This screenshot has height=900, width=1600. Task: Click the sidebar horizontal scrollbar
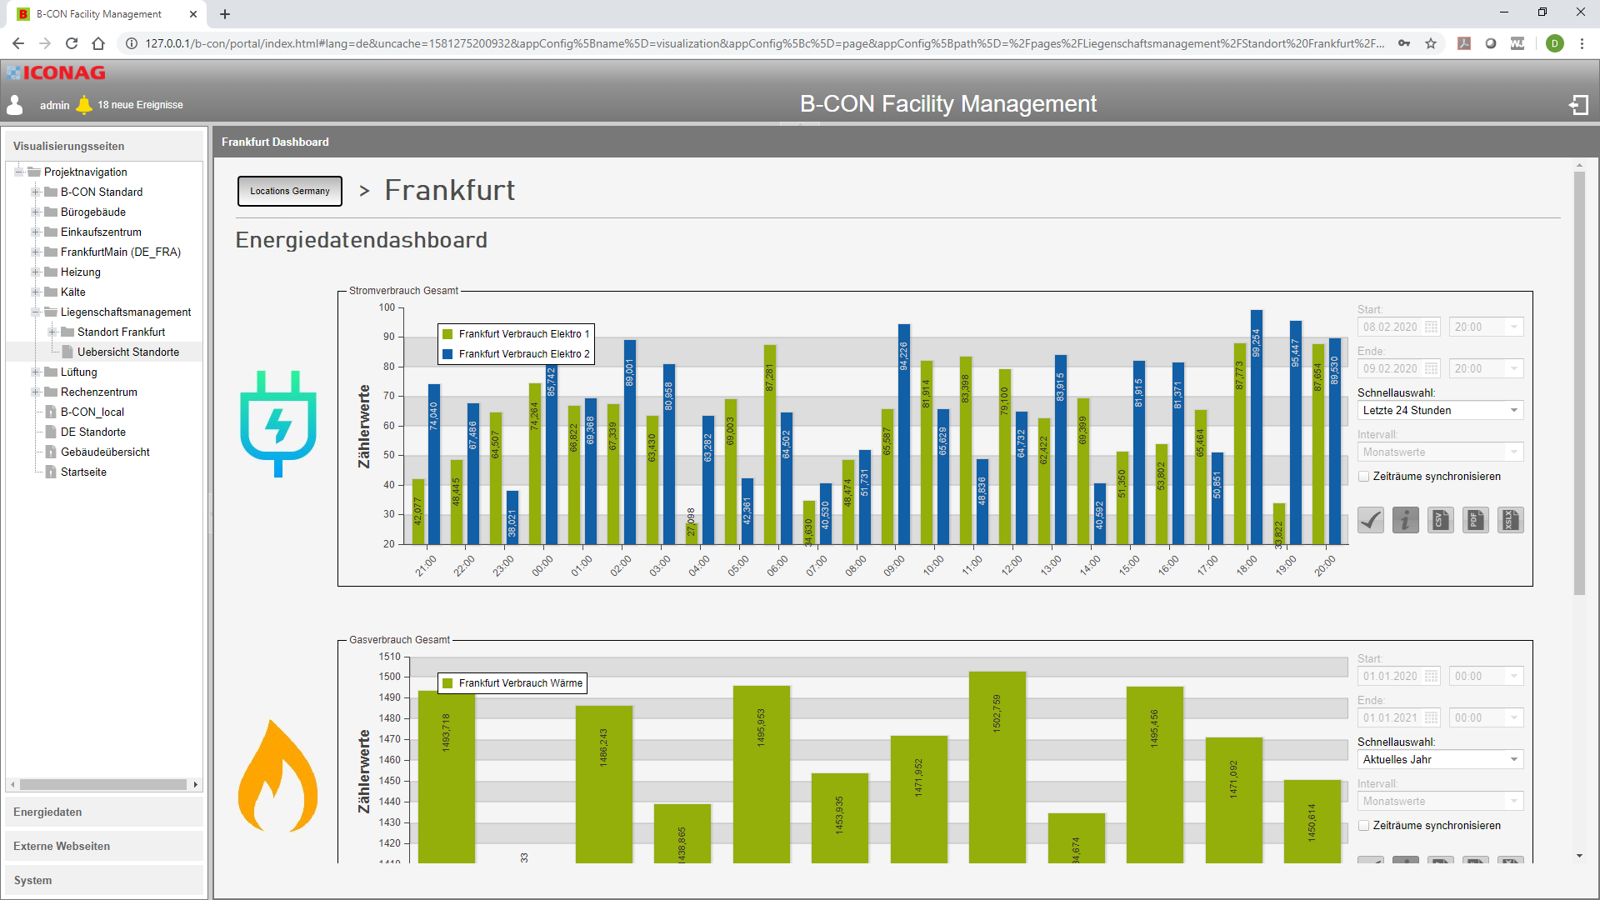point(104,784)
